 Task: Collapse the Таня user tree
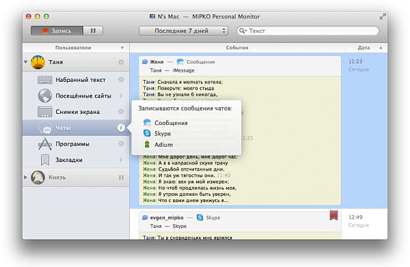26,62
